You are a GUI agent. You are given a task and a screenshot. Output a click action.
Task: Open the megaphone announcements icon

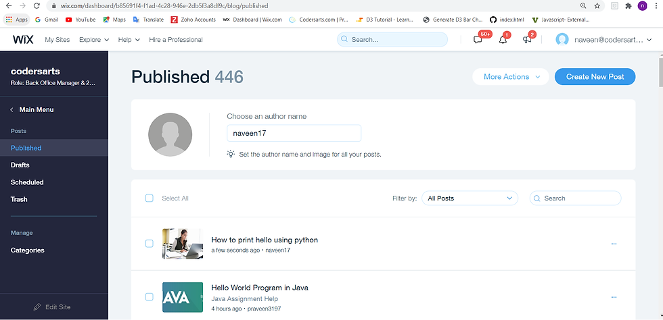527,40
